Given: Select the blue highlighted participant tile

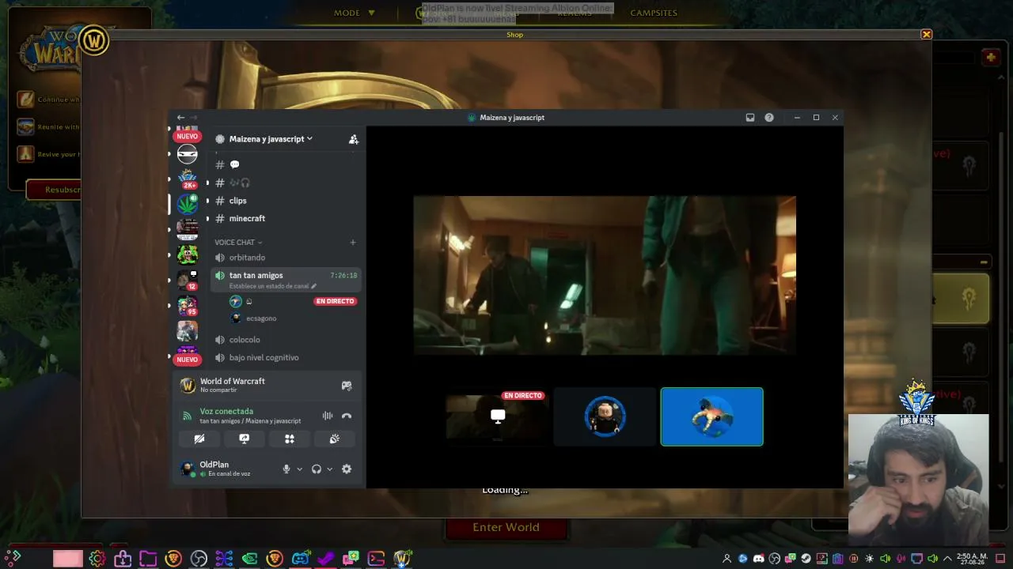Looking at the screenshot, I should coord(712,416).
